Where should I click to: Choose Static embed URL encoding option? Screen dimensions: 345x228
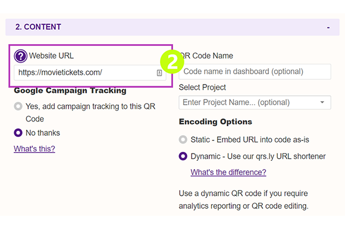[183, 139]
